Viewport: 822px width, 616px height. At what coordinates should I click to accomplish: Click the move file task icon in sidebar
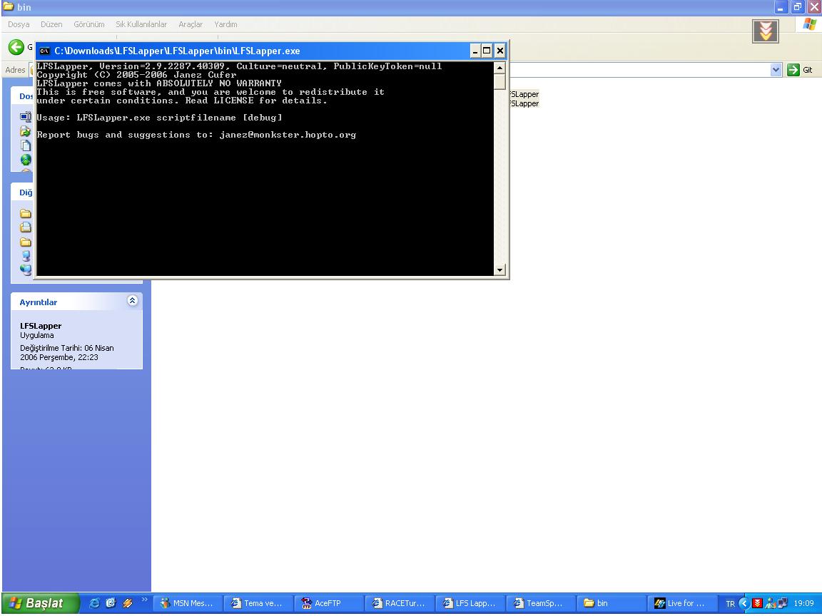(26, 131)
